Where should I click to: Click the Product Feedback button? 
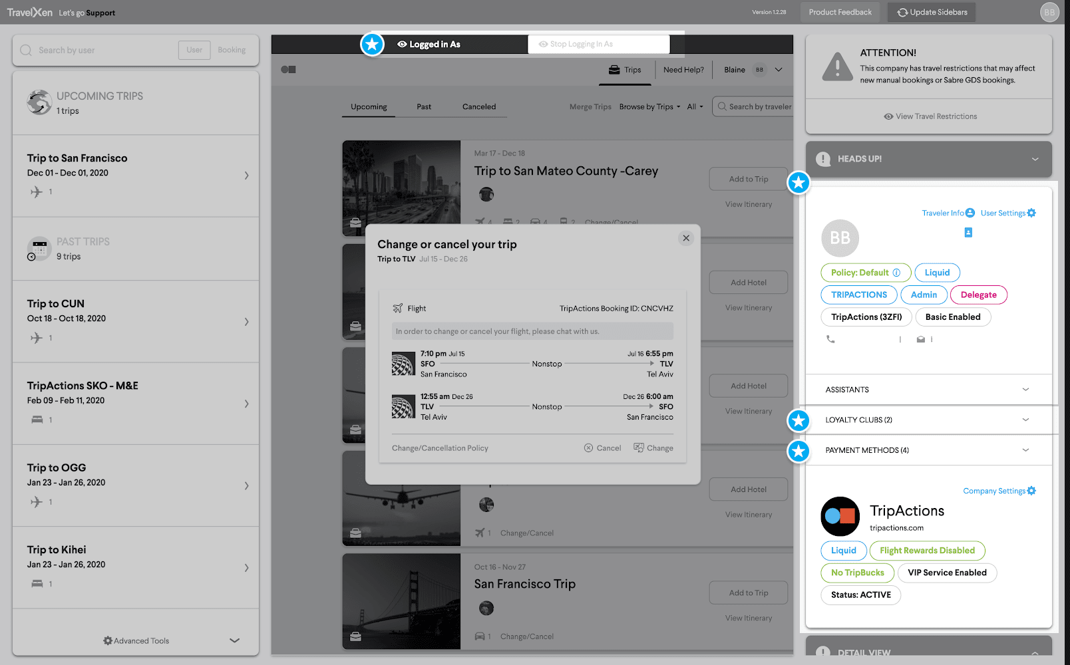tap(840, 12)
